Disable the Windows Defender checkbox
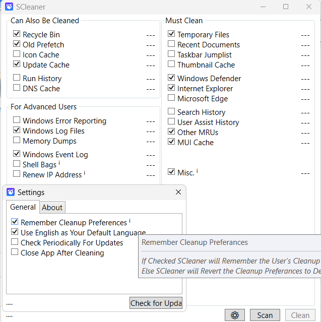Screen dimensions: 321x322 (172, 78)
